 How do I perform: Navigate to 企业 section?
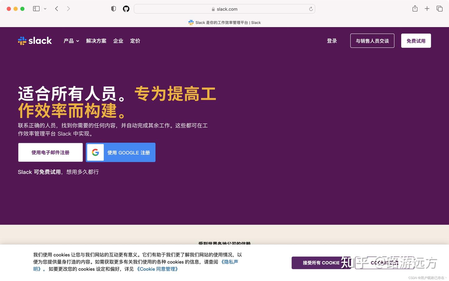point(118,41)
